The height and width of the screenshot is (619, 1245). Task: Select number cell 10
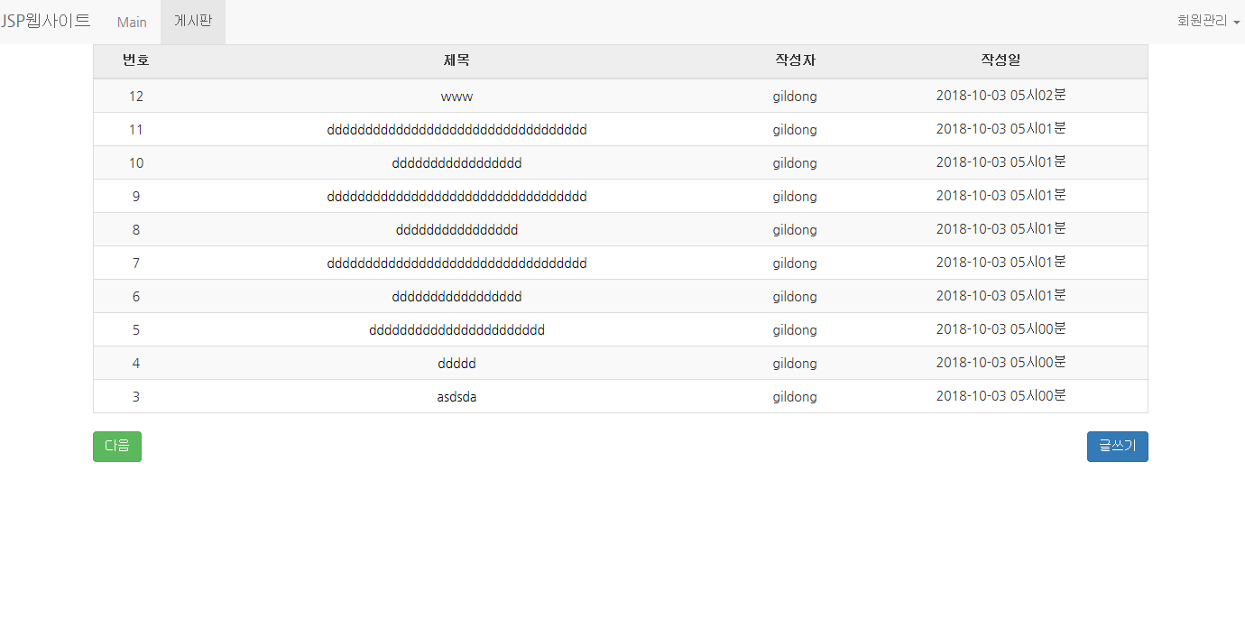pyautogui.click(x=136, y=162)
